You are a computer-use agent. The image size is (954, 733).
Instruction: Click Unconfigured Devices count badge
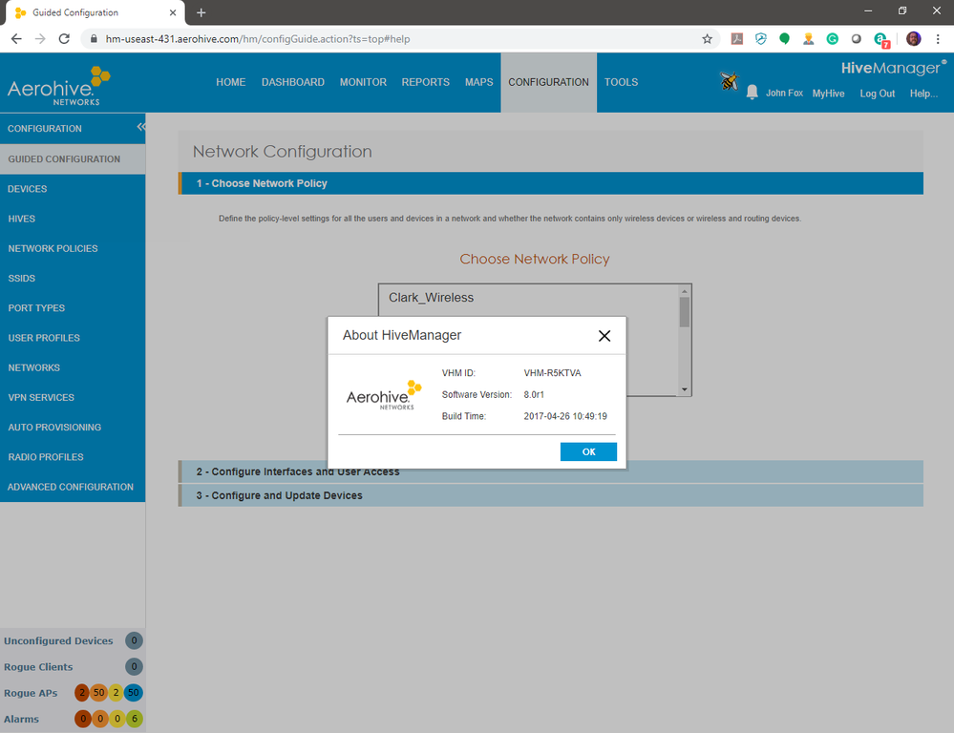click(134, 640)
